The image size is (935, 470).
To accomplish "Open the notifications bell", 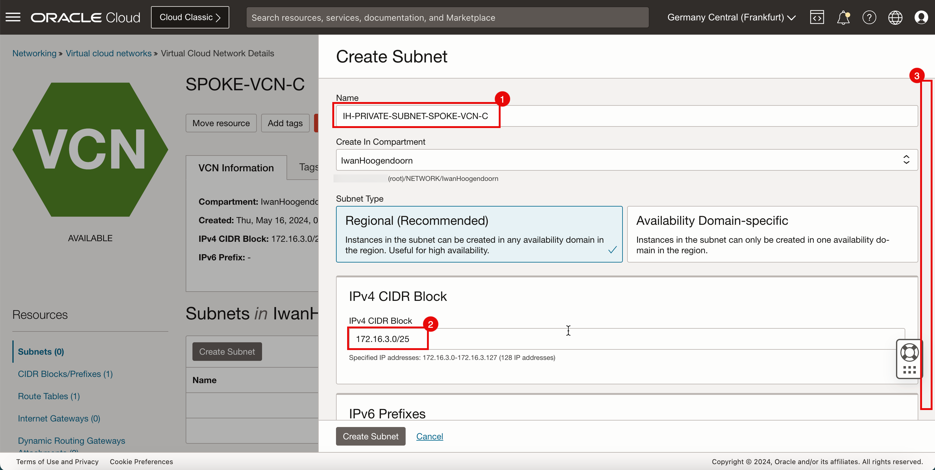I will [843, 17].
